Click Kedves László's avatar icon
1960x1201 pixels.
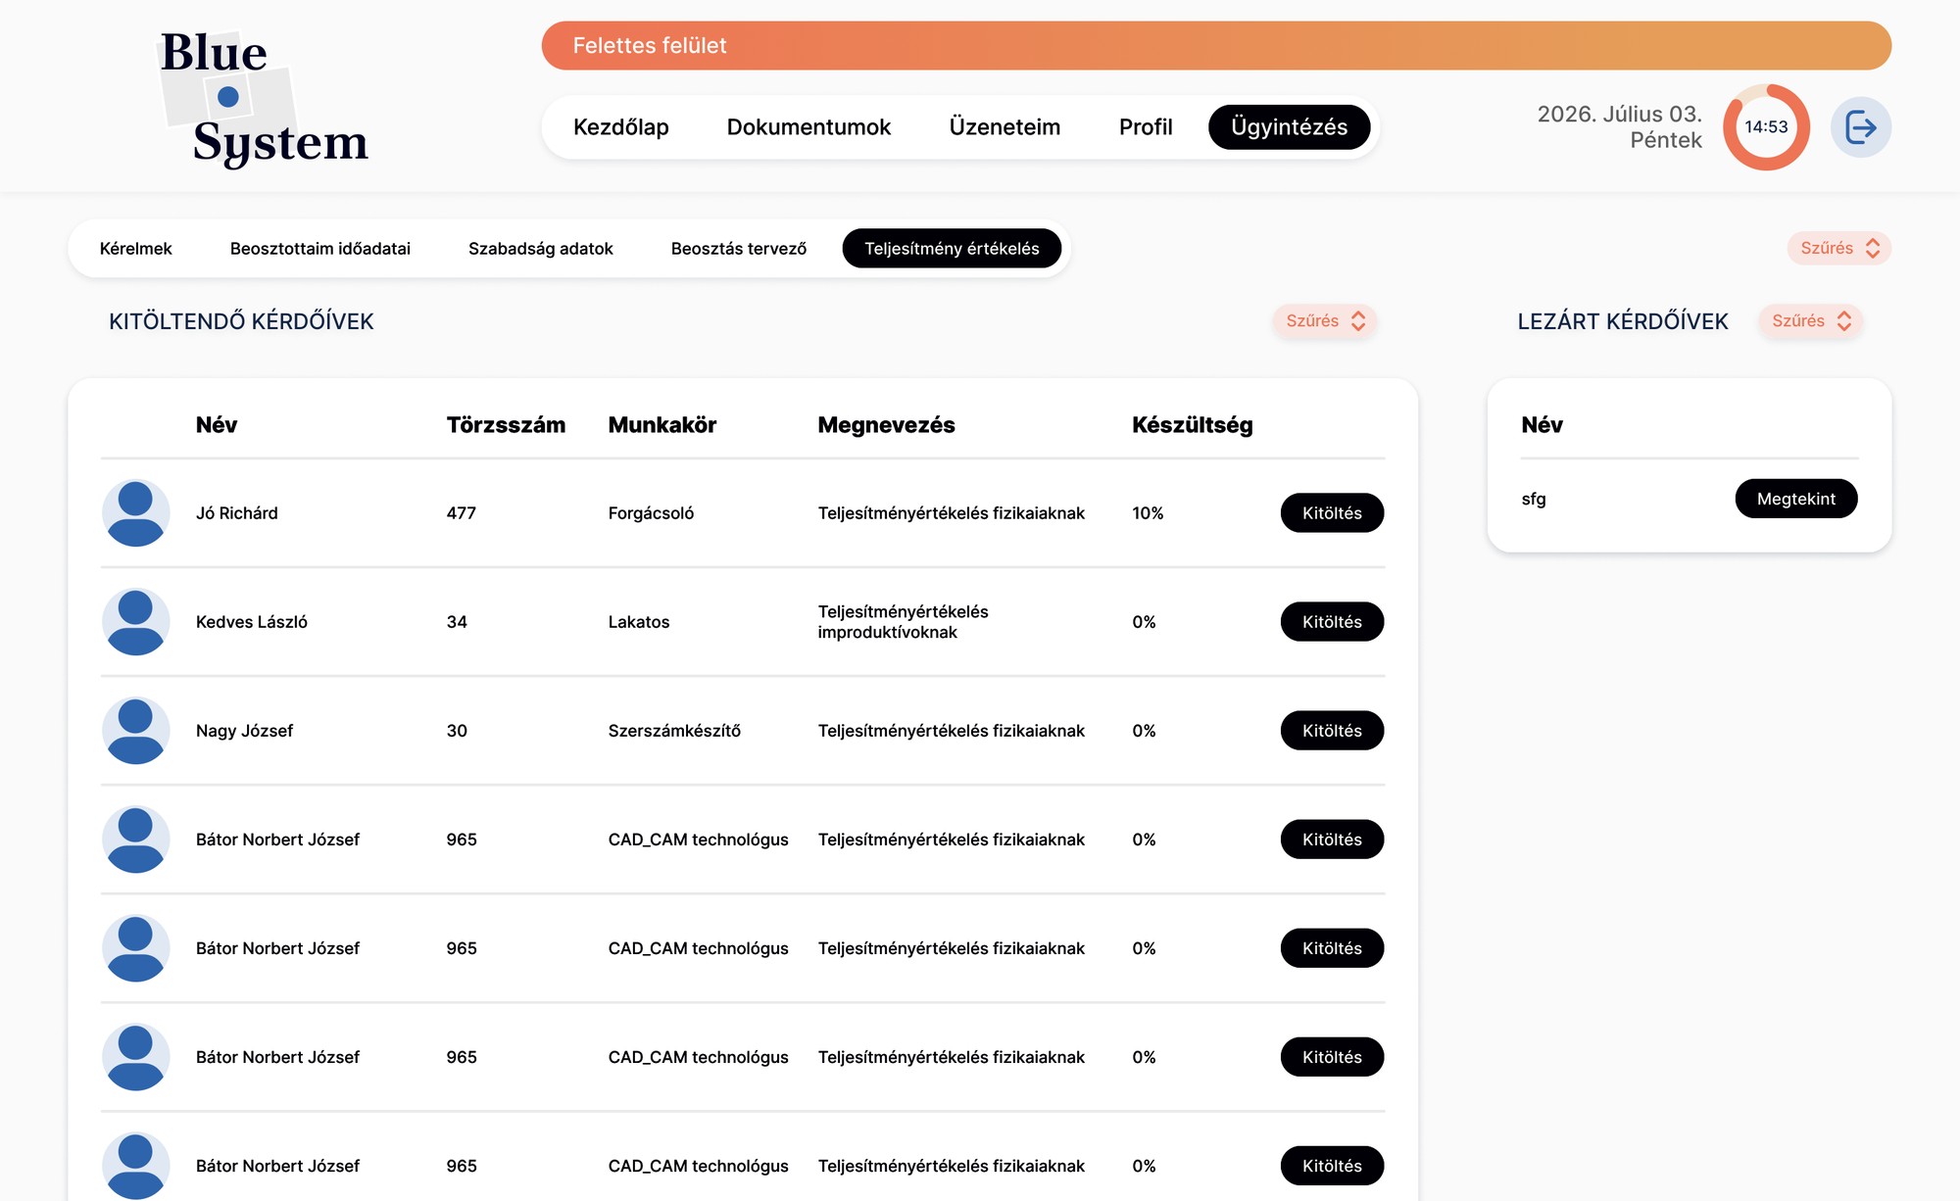tap(136, 621)
